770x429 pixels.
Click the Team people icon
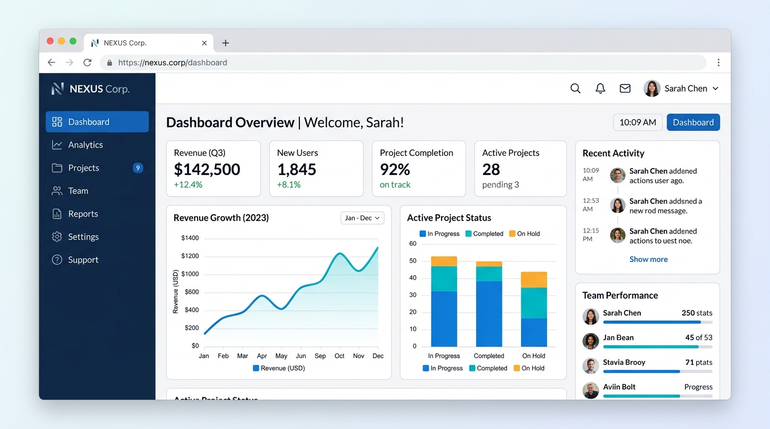(57, 190)
